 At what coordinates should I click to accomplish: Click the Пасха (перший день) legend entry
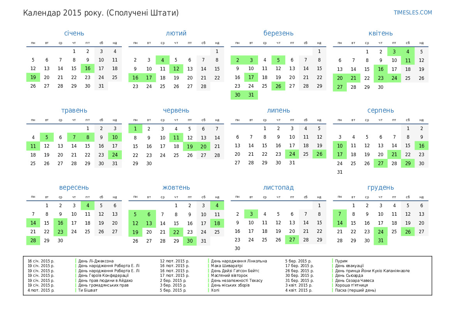click(355, 290)
